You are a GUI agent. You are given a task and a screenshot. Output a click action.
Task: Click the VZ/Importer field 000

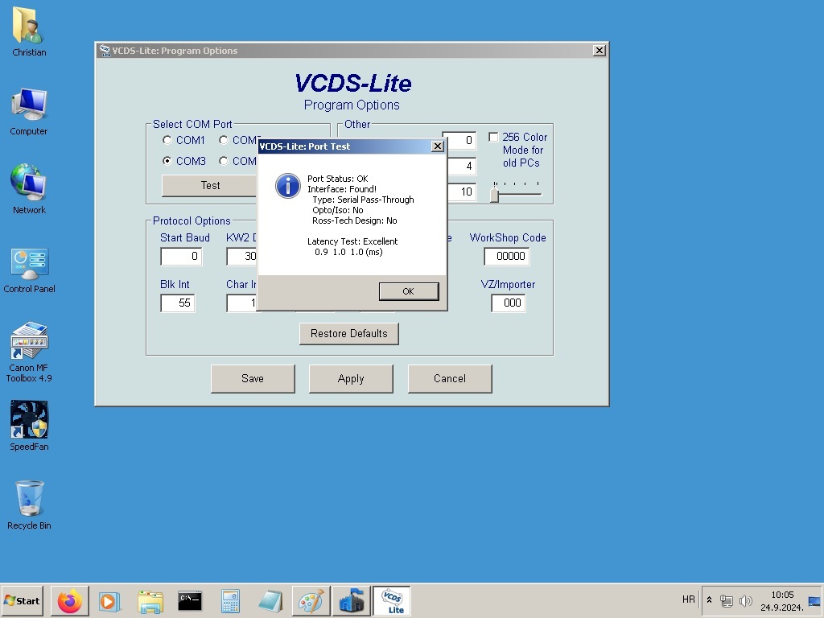pyautogui.click(x=509, y=303)
